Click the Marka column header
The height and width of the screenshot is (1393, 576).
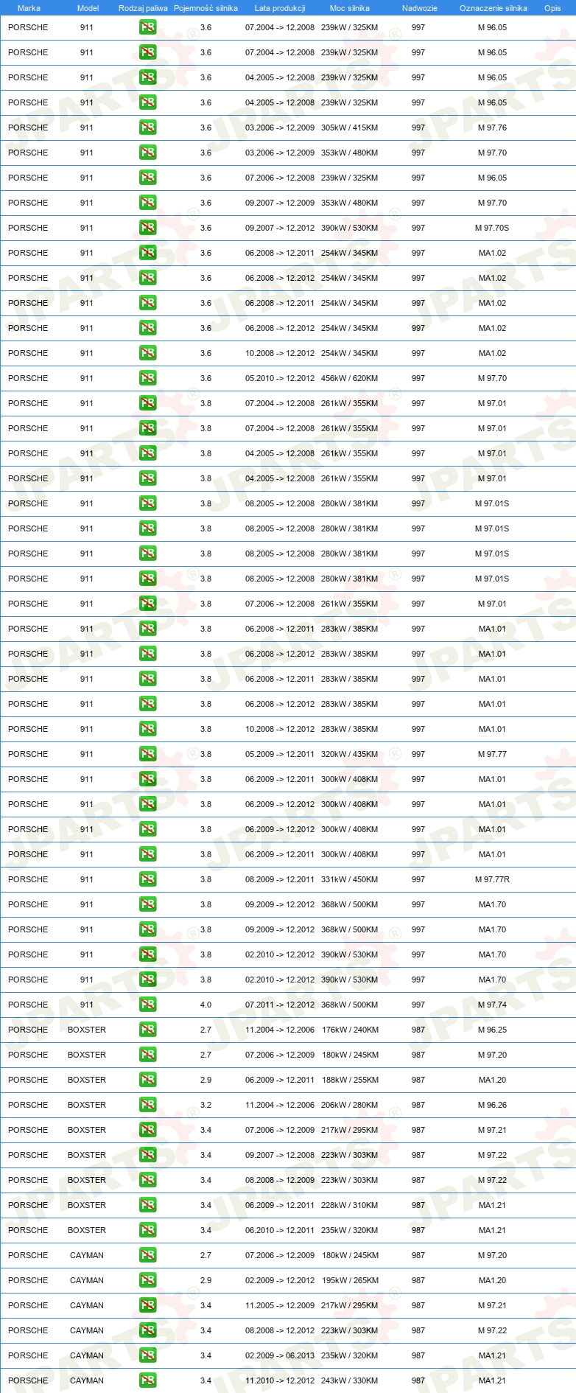click(x=29, y=8)
